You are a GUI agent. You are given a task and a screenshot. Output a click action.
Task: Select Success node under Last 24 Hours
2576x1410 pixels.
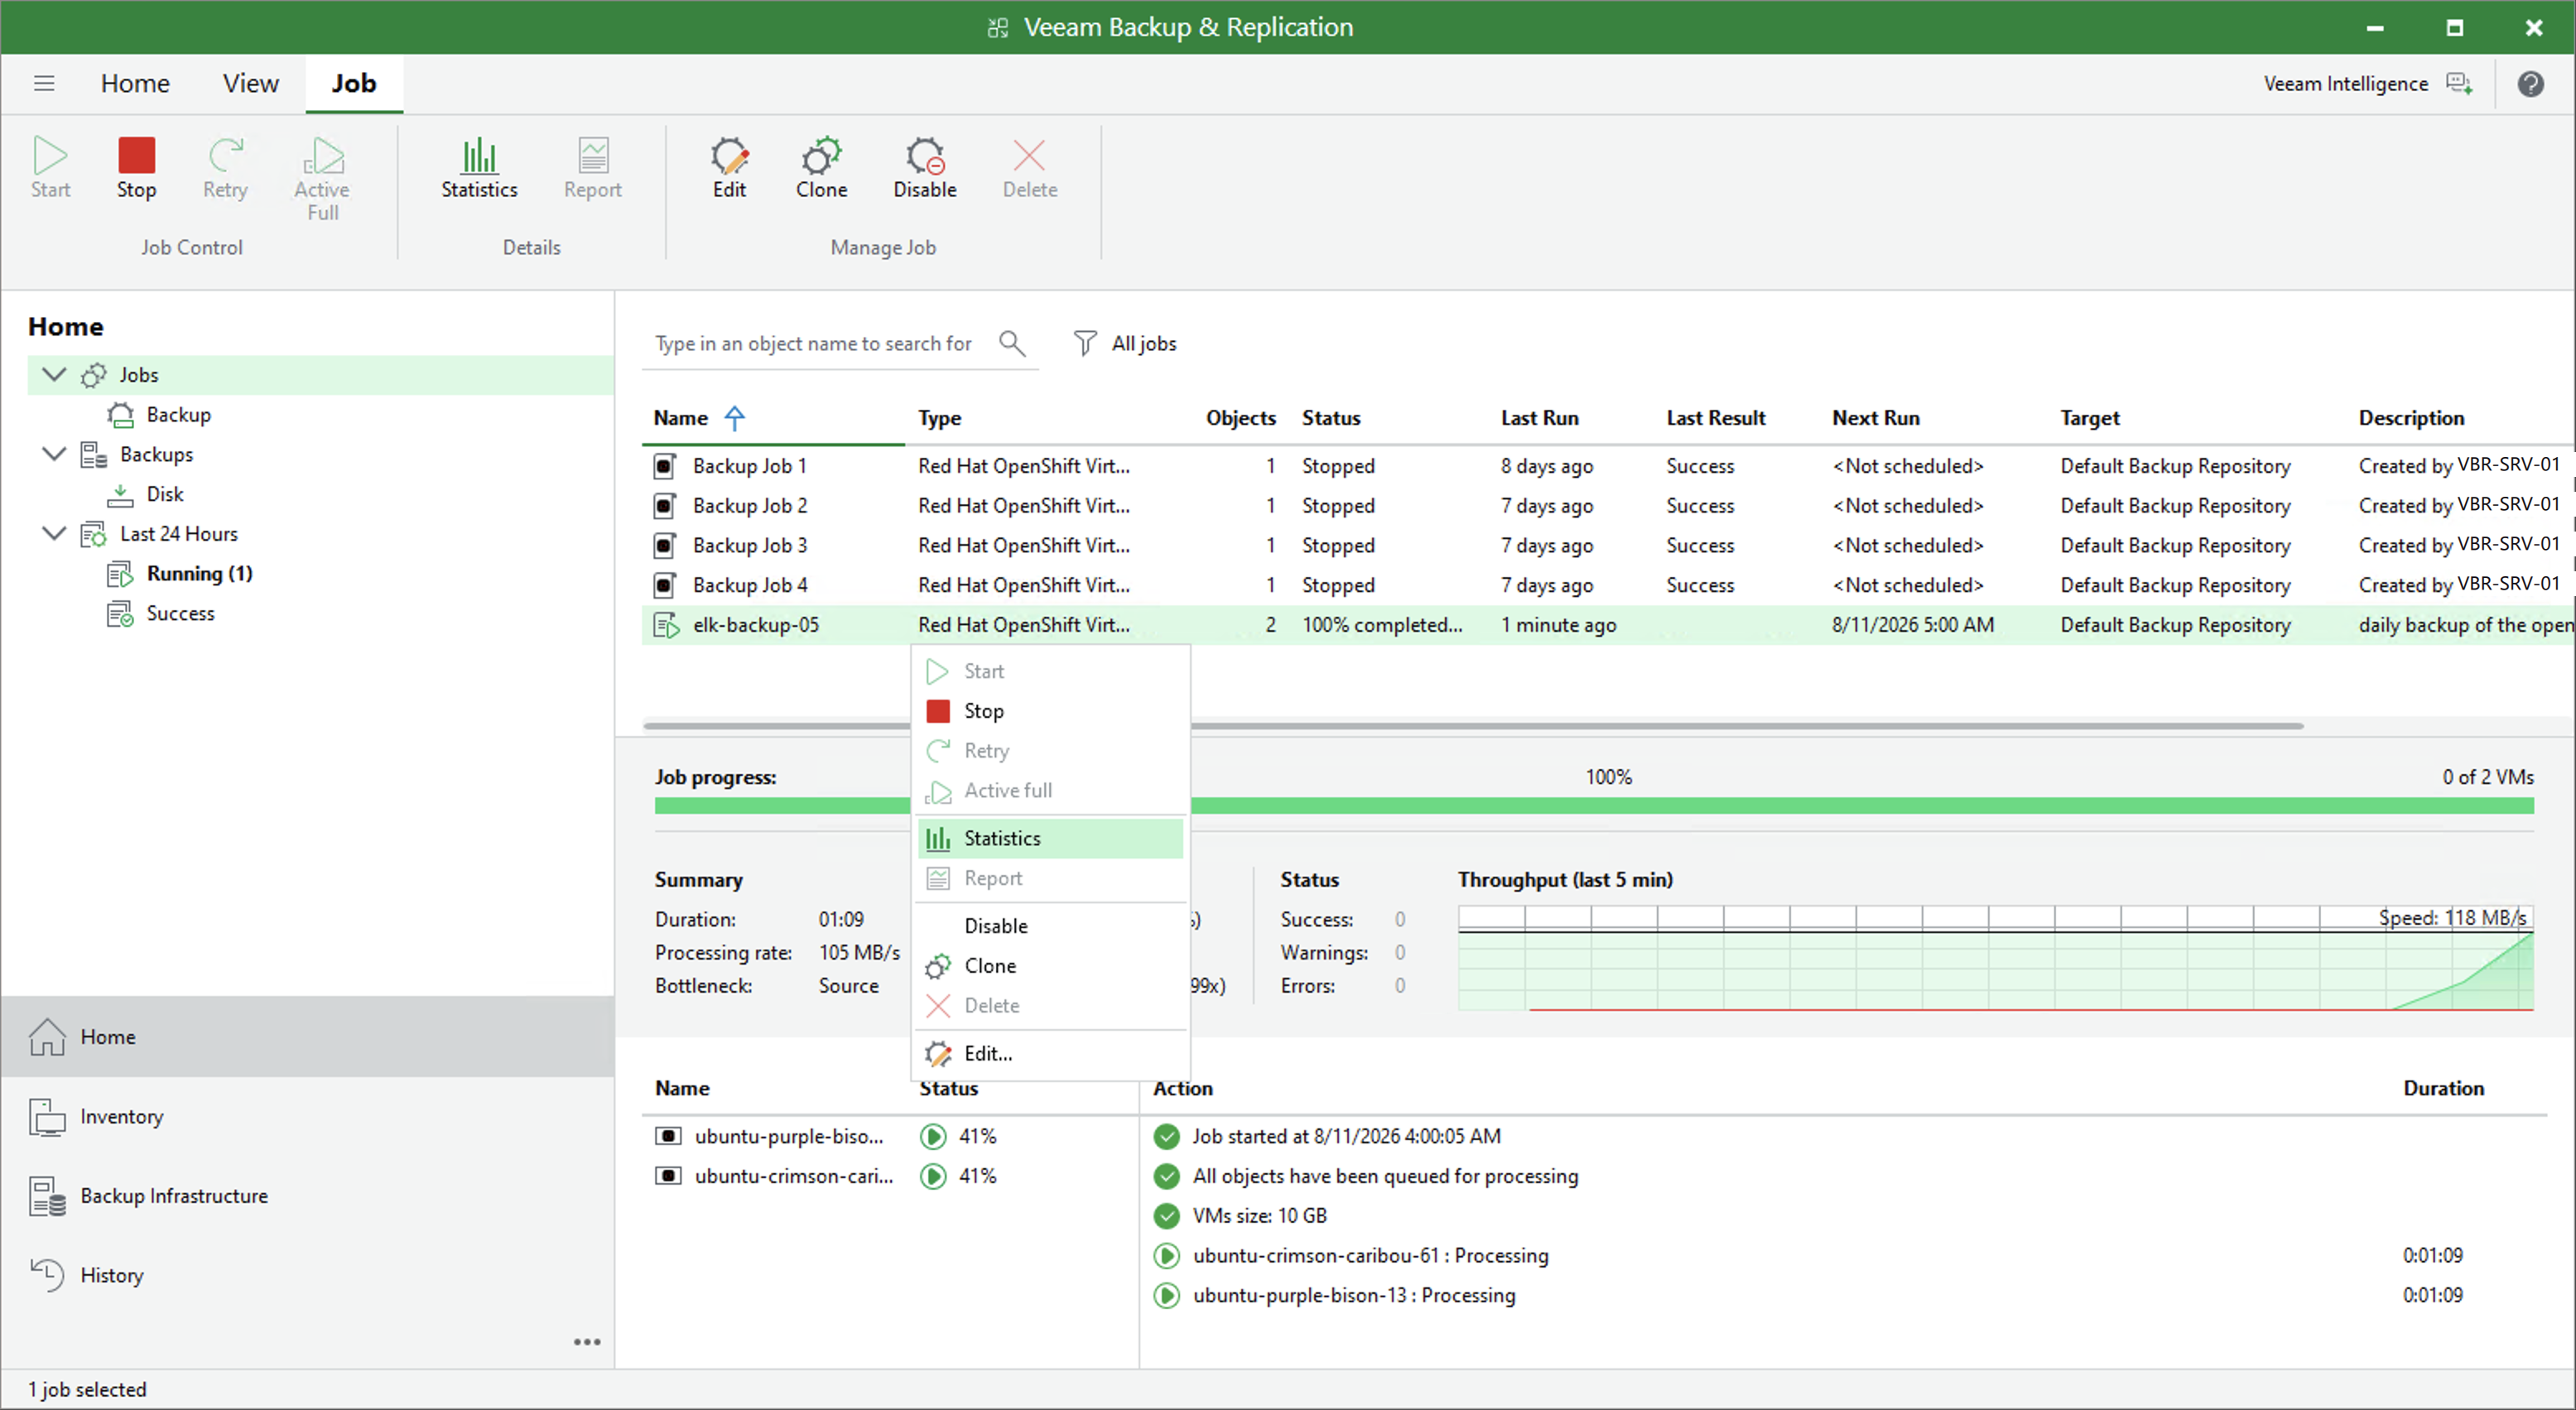click(x=180, y=613)
